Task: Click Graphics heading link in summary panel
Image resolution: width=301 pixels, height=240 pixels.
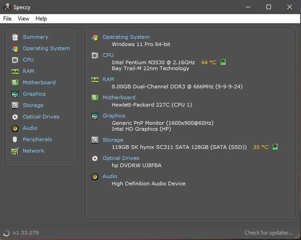Action: [114, 116]
